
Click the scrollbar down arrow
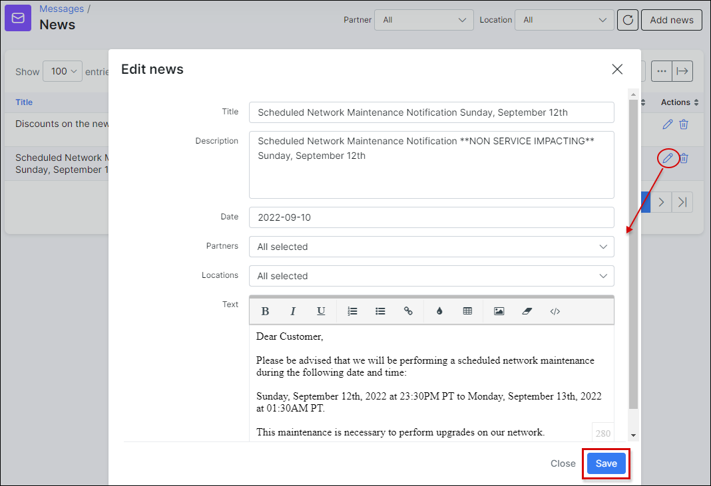pos(634,435)
